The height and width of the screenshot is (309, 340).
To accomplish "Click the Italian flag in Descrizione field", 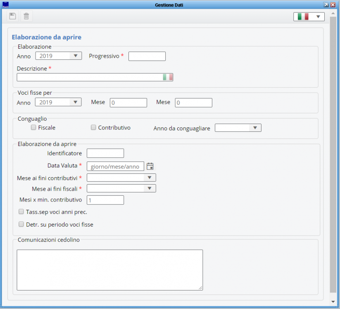I will click(168, 77).
